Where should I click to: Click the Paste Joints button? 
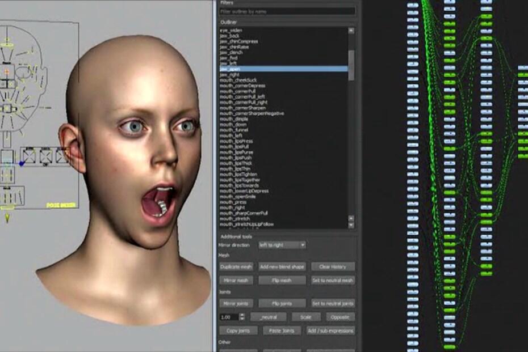(x=282, y=330)
